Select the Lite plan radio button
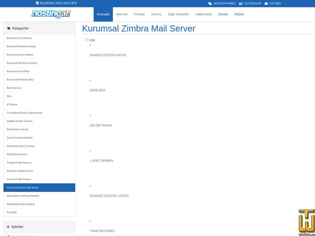This screenshot has height=236, width=315. [86, 40]
